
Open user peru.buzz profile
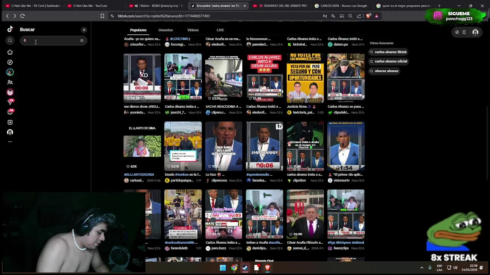(x=219, y=248)
